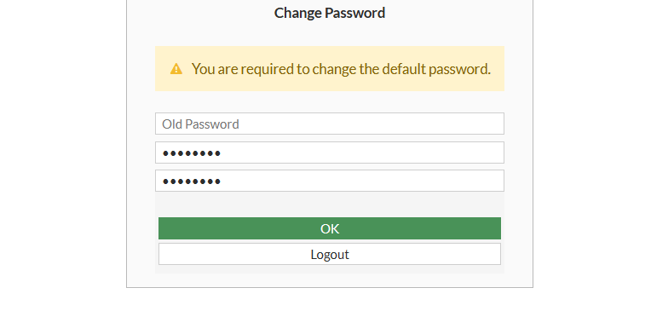Click the confirm password field at bottom
651x334 pixels.
pyautogui.click(x=330, y=181)
